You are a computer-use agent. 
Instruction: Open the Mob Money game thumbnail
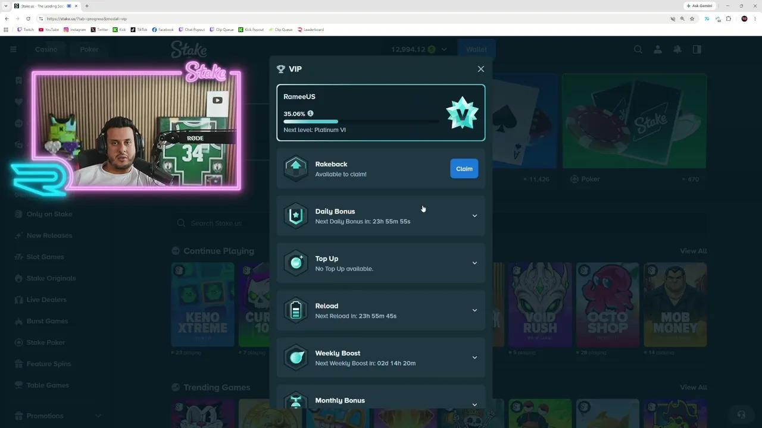coord(674,304)
